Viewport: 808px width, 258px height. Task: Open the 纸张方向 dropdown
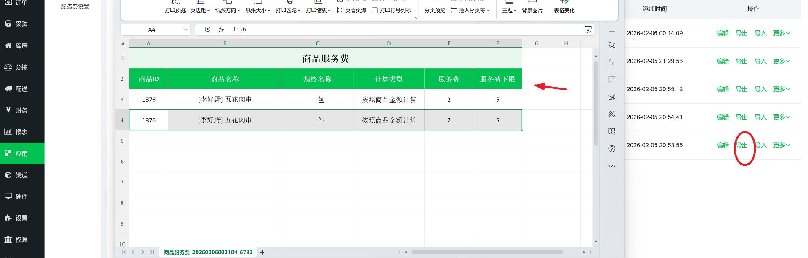228,10
